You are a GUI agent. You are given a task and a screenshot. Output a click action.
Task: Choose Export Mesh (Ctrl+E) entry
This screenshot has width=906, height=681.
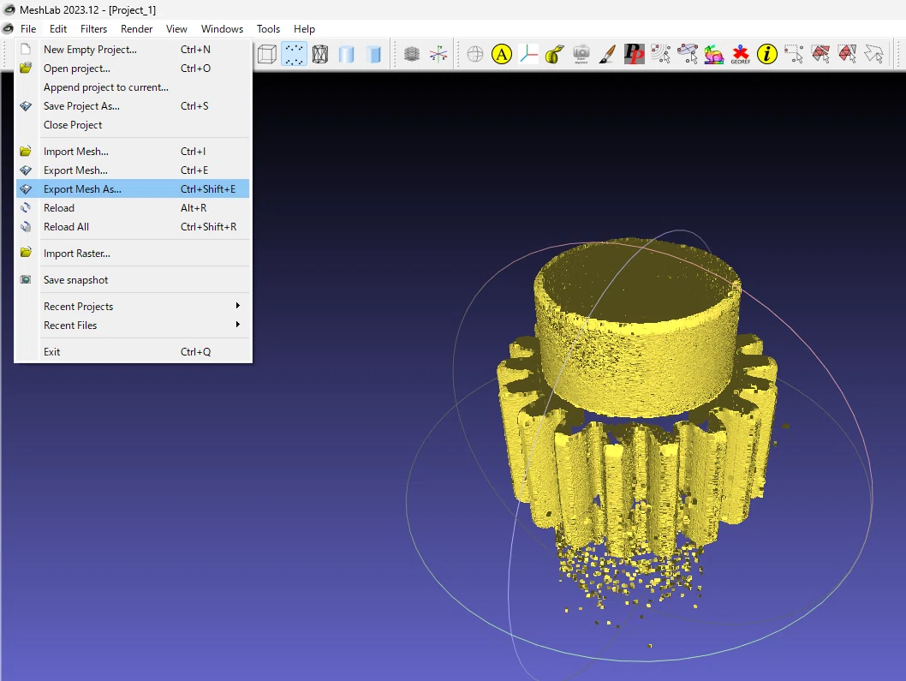(x=133, y=170)
